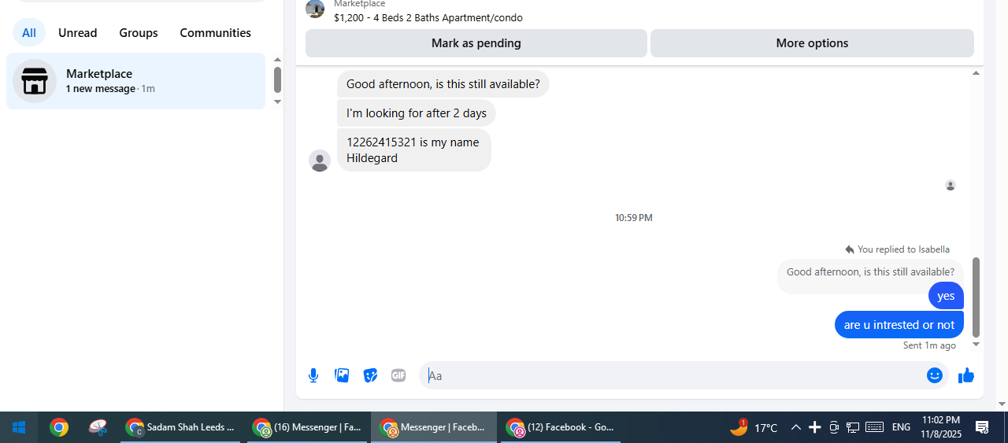This screenshot has height=443, width=1008.
Task: Open the GIF picker
Action: point(398,375)
